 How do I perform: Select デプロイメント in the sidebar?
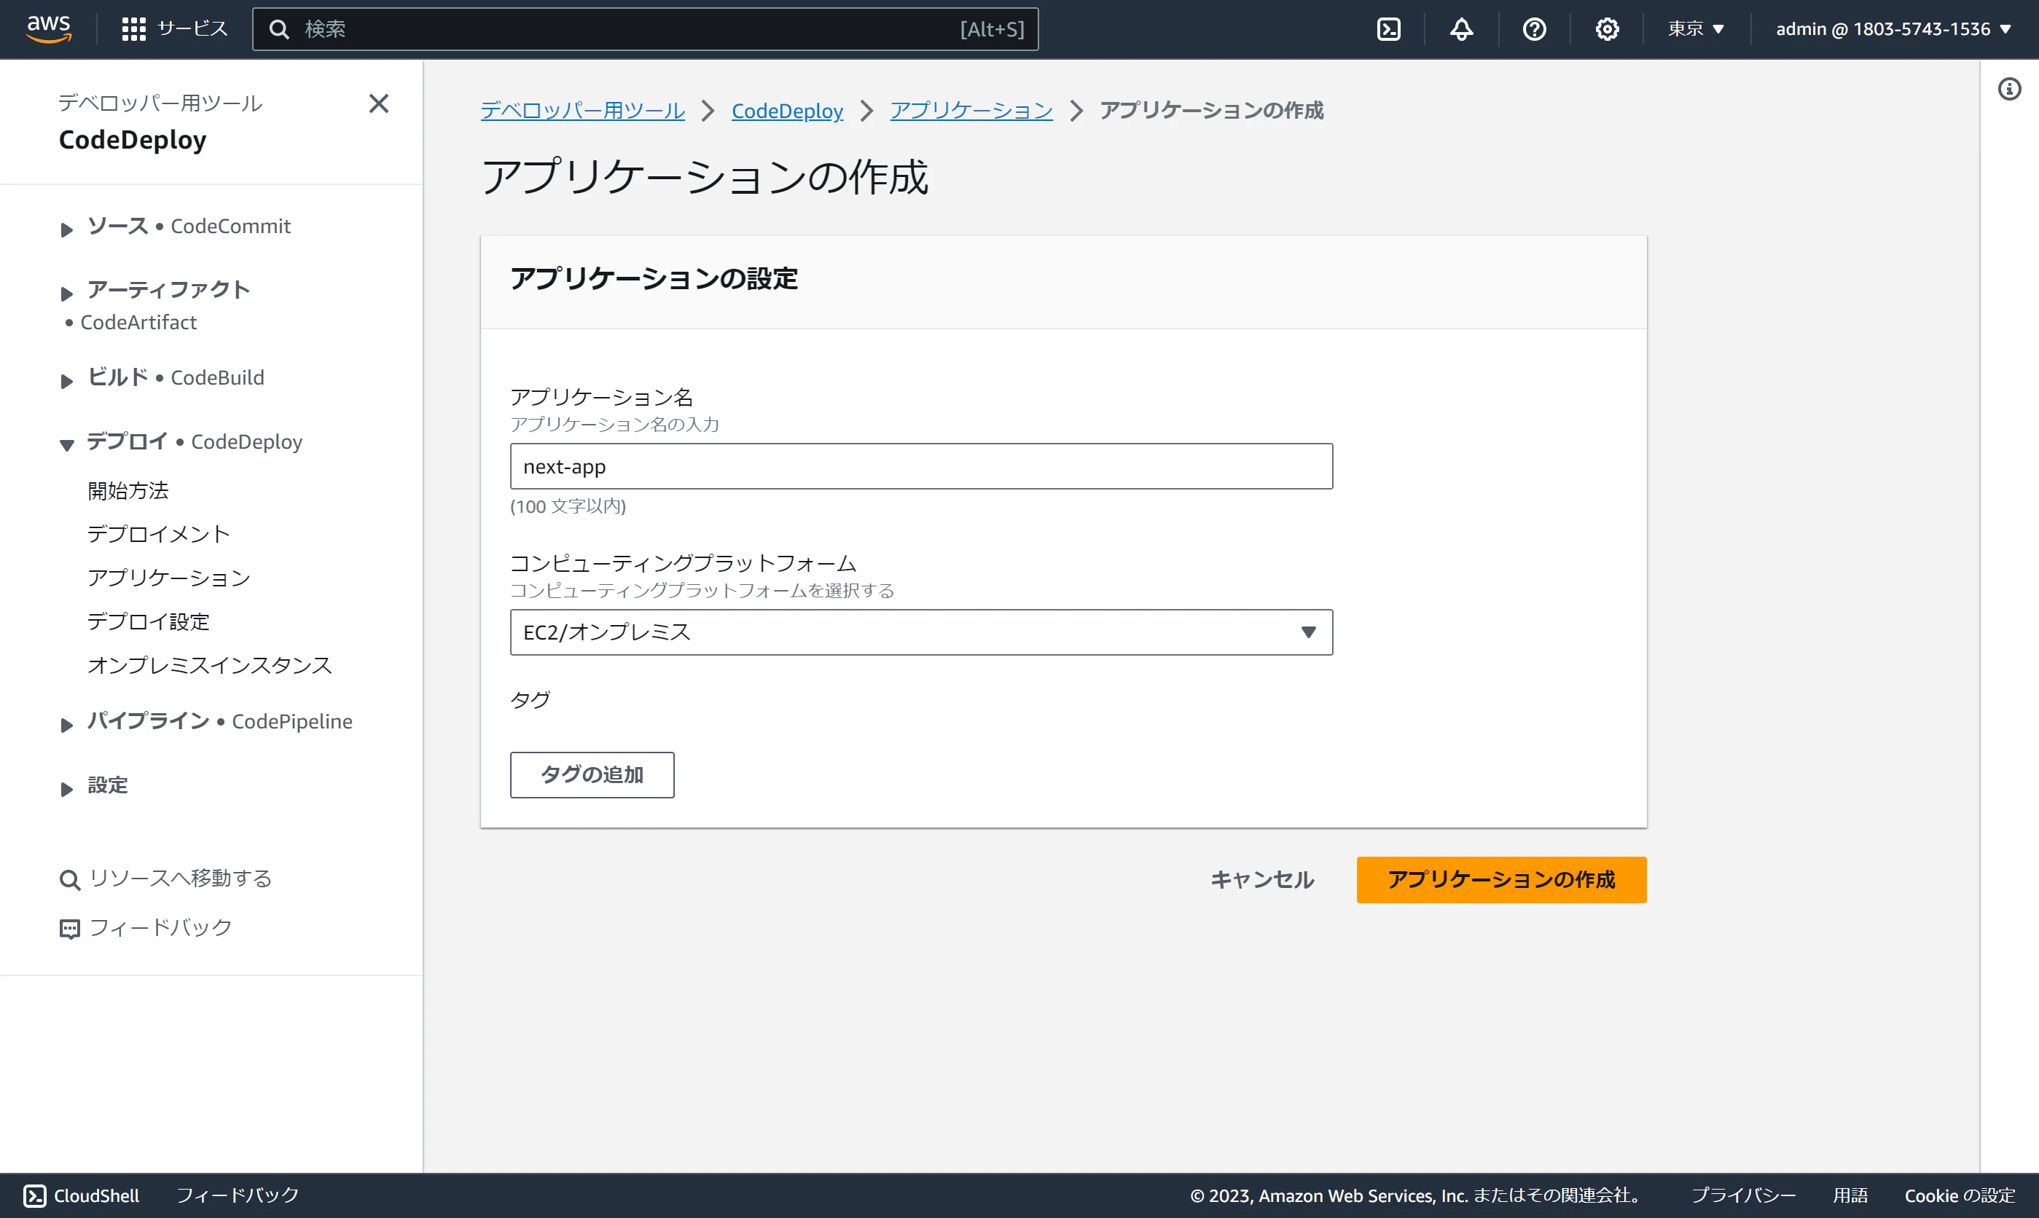(x=158, y=533)
